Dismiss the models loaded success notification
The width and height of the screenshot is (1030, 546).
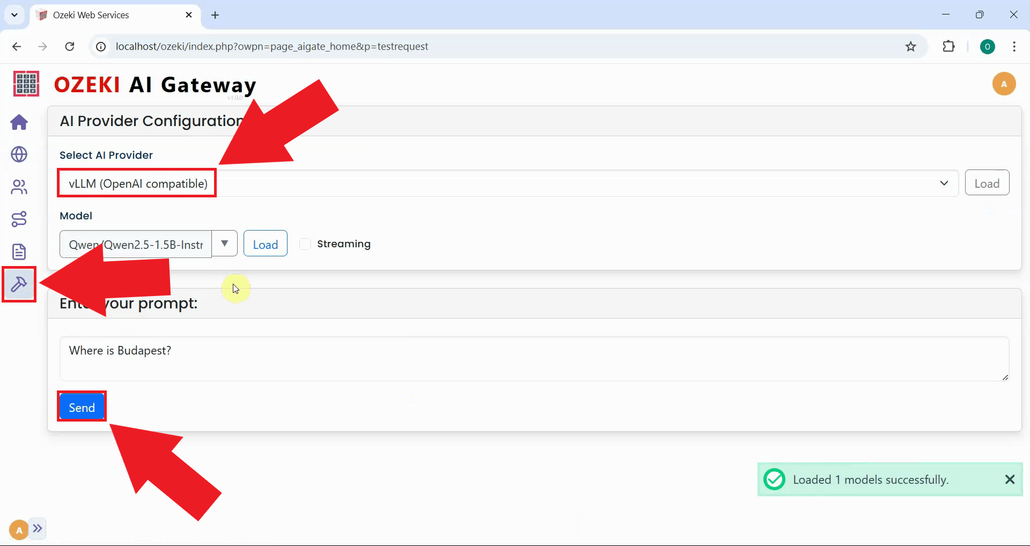pos(1010,479)
